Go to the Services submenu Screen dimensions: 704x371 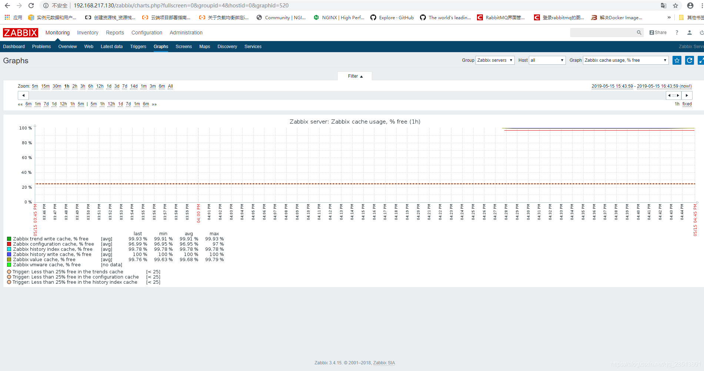click(x=253, y=47)
